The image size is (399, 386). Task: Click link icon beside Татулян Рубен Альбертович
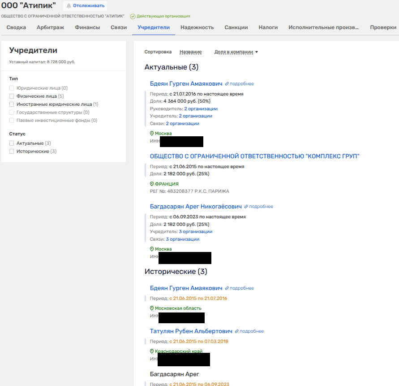point(237,331)
